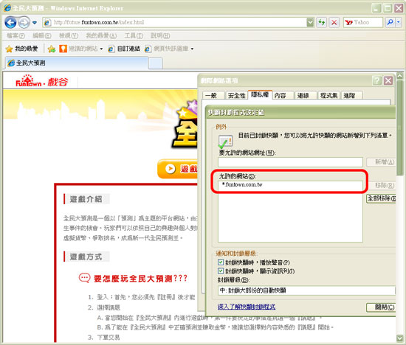Open 深入了解快顯封鎖程式 link
Image resolution: width=406 pixels, height=345 pixels.
point(247,307)
